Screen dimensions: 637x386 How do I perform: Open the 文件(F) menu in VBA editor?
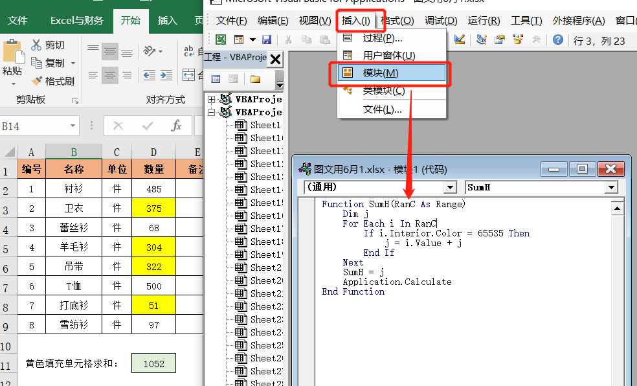(231, 21)
